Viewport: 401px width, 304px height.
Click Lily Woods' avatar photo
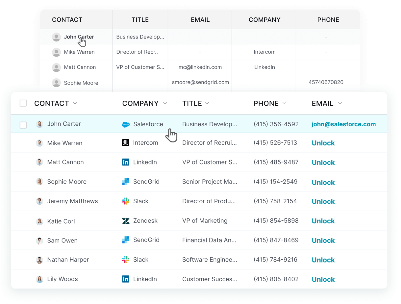(40, 279)
